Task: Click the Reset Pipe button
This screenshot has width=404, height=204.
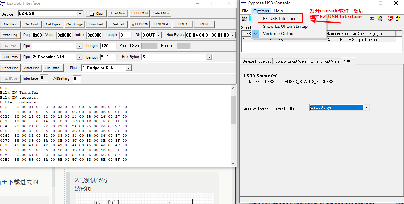Action: (x=10, y=68)
